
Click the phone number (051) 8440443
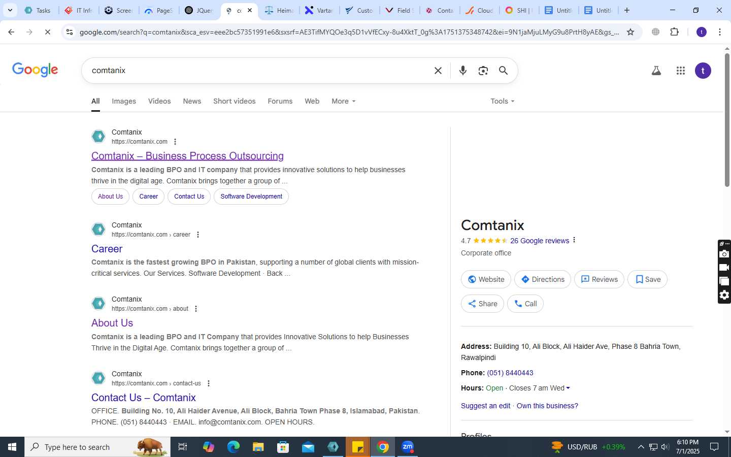pyautogui.click(x=510, y=373)
